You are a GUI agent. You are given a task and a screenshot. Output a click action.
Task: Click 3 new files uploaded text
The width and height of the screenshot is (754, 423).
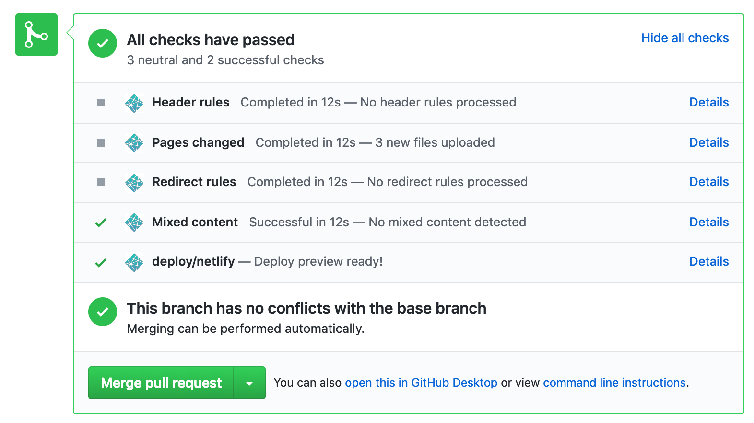pos(435,142)
